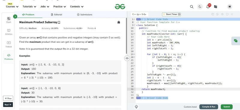
Task: Switch to the Editorial tab
Action: 56,15
